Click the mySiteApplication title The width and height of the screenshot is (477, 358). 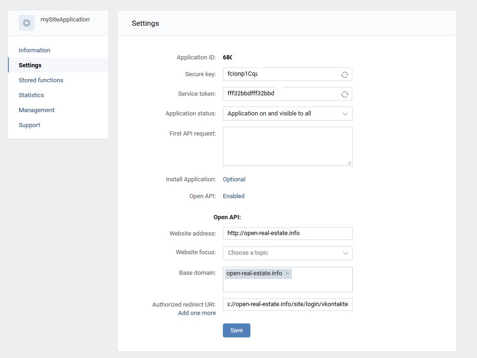pos(65,20)
